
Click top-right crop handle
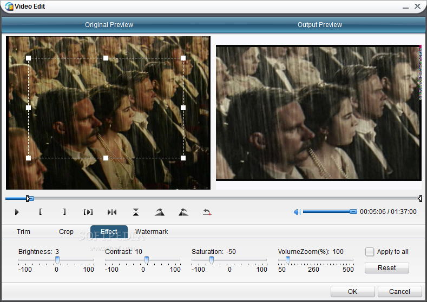pyautogui.click(x=183, y=58)
